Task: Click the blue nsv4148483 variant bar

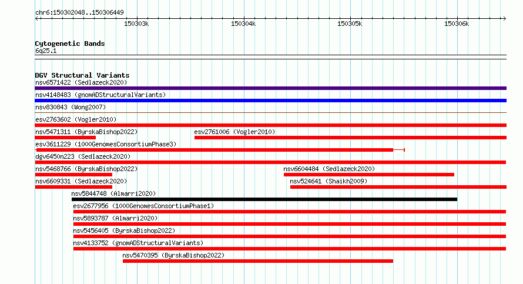Action: coord(270,101)
